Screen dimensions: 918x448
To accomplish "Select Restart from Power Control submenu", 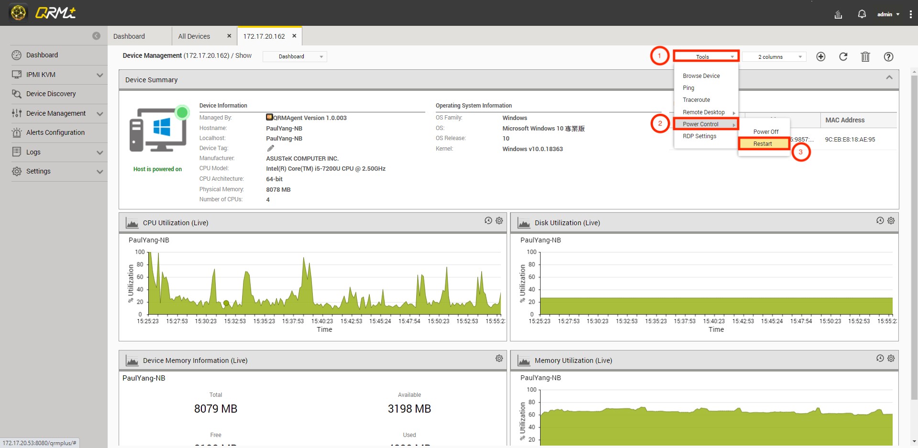I will [763, 144].
